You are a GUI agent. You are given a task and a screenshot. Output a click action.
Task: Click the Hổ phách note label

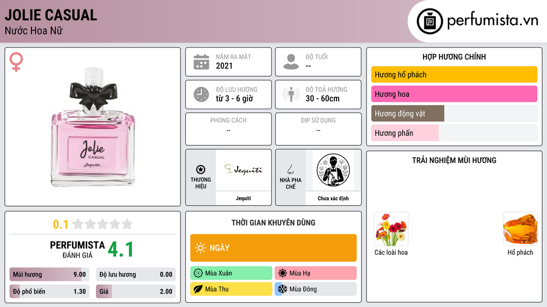(520, 252)
